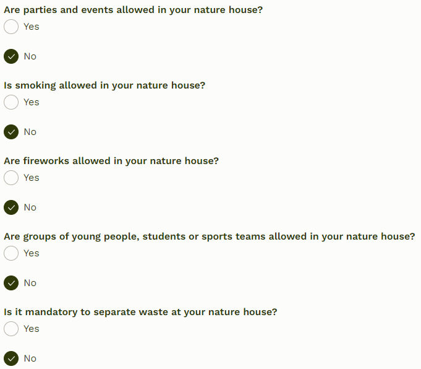Screen dimensions: 421x369
Task: Click 'No' label under separate waste question
Action: point(30,358)
